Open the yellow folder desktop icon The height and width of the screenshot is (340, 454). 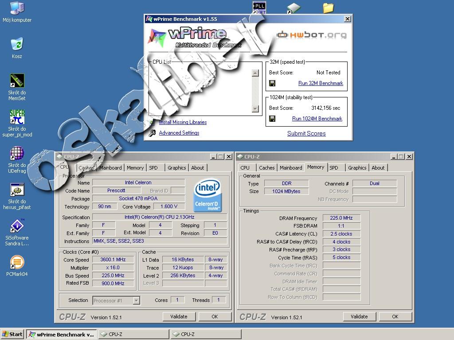coord(329,8)
